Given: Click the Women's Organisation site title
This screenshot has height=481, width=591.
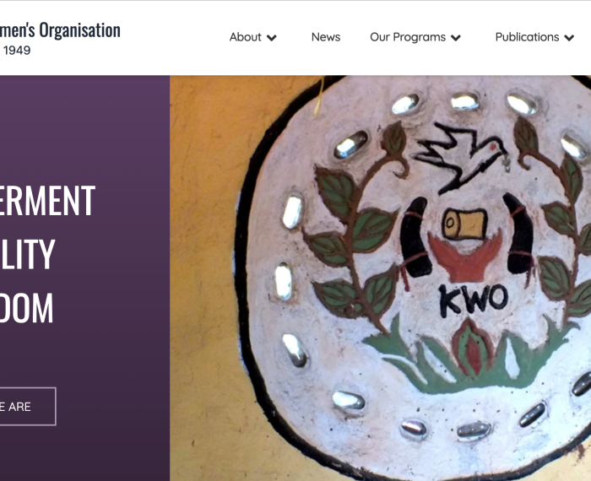Looking at the screenshot, I should pos(60,30).
